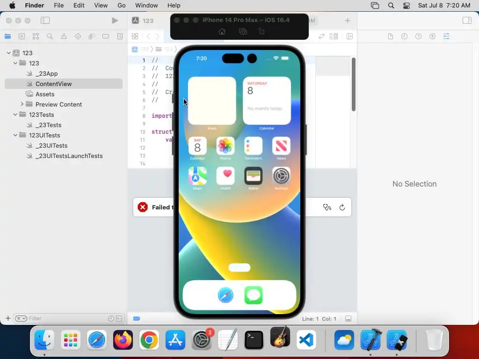Run the project with the play button
This screenshot has width=479, height=359.
click(115, 21)
